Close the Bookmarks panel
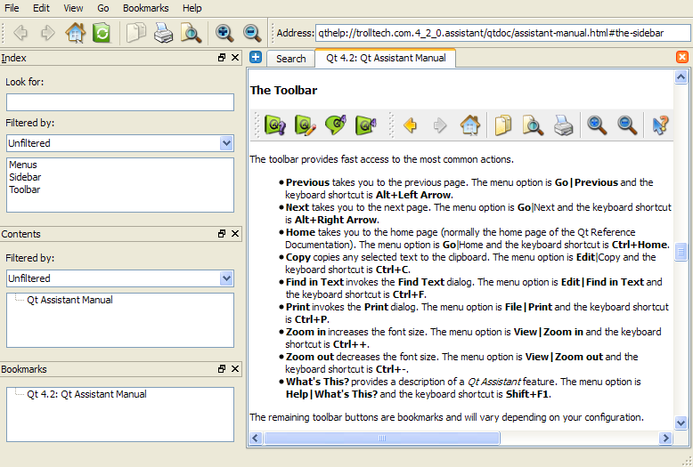The image size is (693, 467). coord(235,368)
